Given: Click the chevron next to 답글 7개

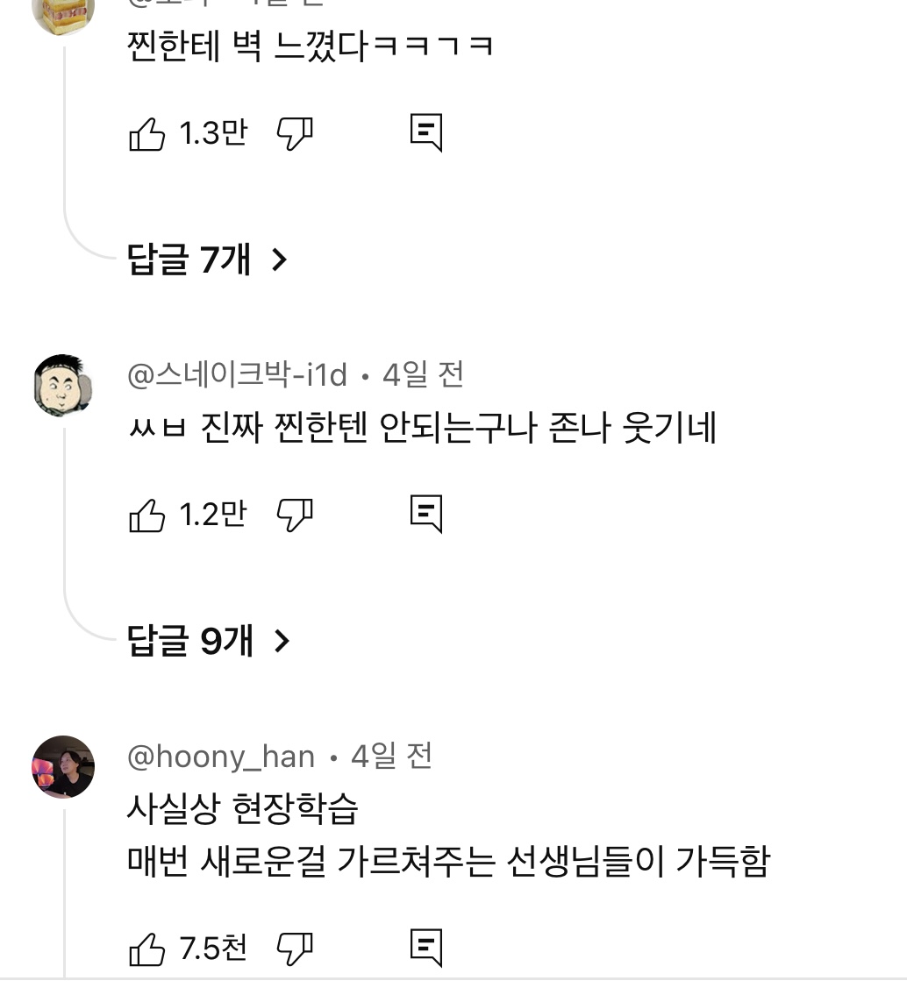Looking at the screenshot, I should tap(279, 259).
